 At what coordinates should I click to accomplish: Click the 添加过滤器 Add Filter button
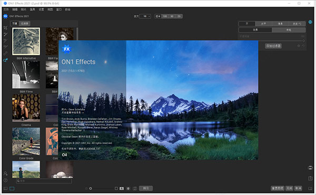click(x=273, y=46)
